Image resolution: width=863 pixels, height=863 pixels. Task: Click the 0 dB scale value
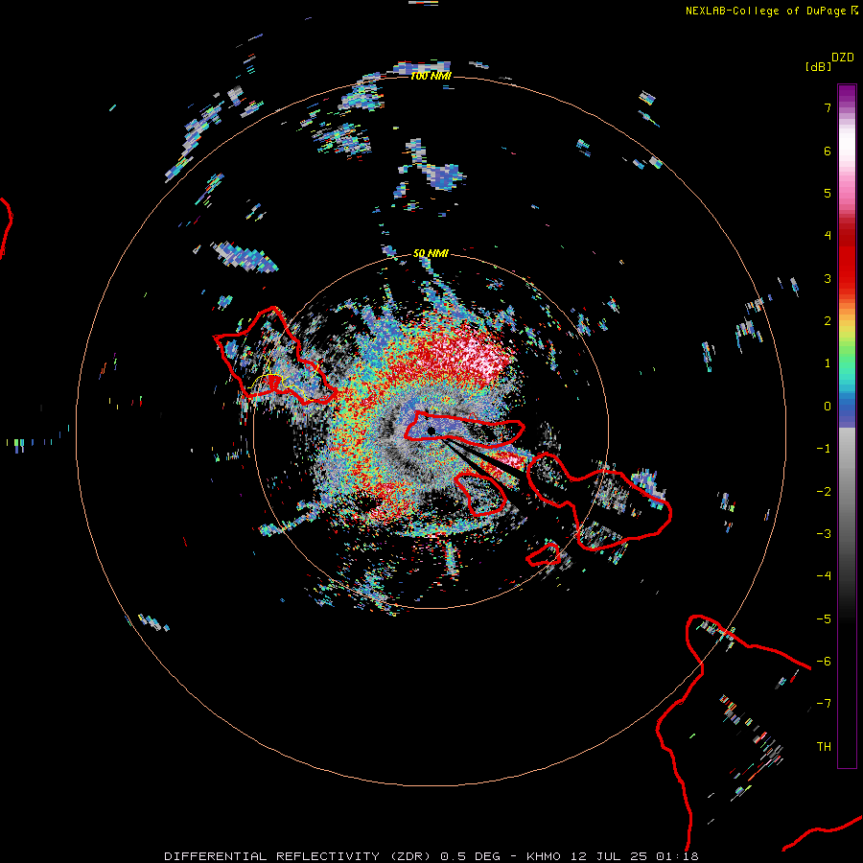(x=828, y=407)
